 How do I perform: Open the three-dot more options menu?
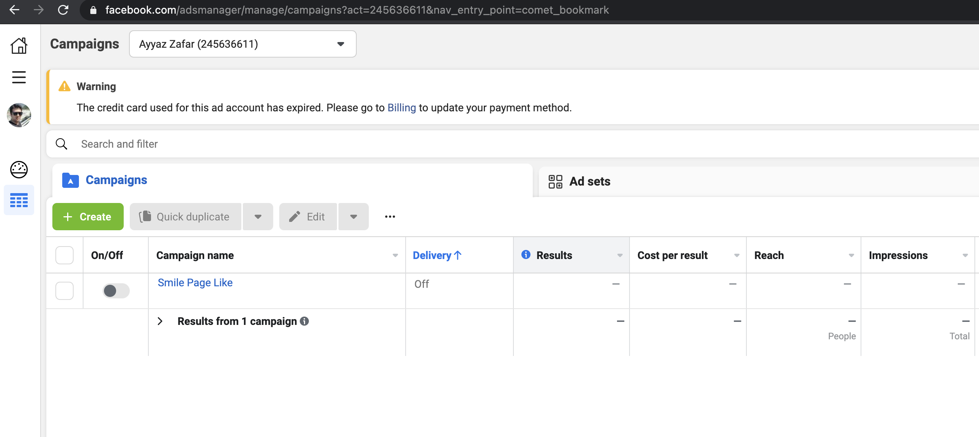point(390,217)
